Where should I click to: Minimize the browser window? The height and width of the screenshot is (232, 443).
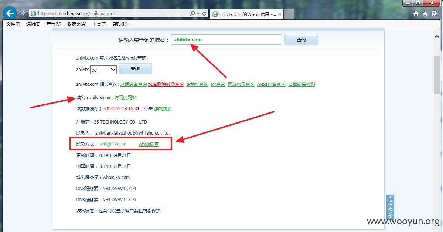[x=408, y=3]
